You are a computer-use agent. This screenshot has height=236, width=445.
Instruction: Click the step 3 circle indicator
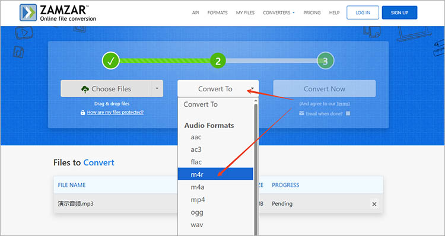click(x=325, y=60)
